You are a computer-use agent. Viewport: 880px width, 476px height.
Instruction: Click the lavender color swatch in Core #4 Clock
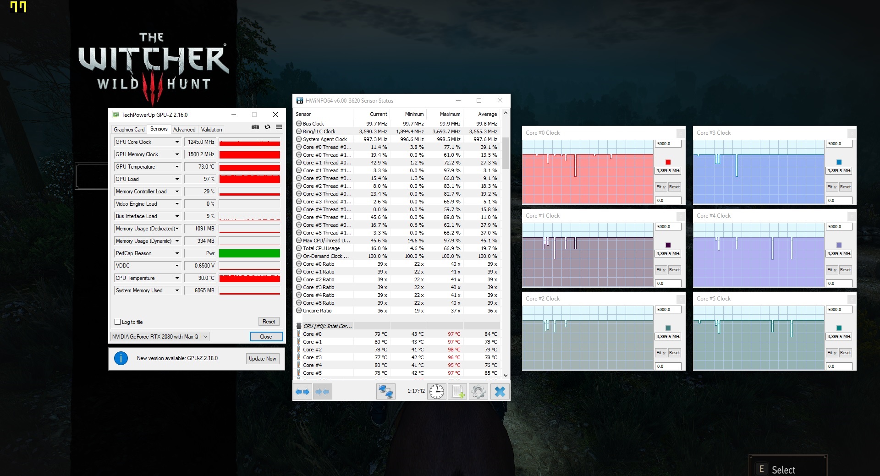[x=839, y=245]
